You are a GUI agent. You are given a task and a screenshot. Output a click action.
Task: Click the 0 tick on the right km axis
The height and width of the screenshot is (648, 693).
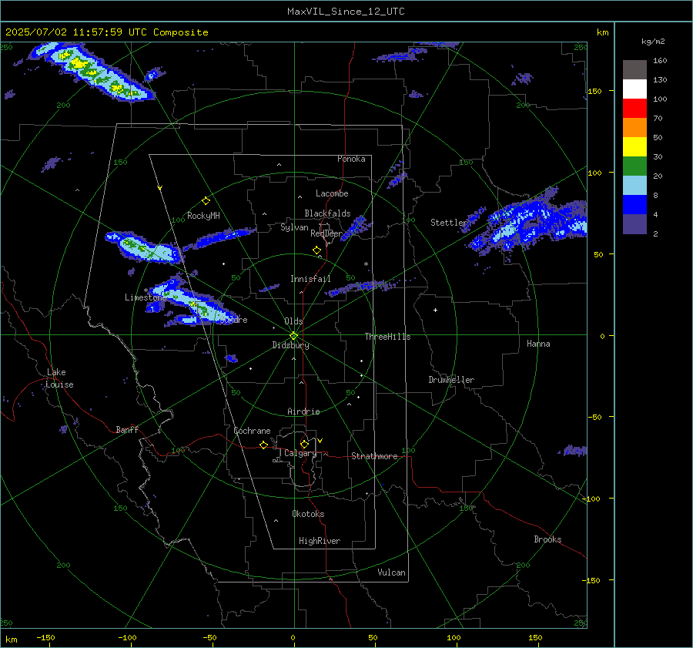coord(602,336)
